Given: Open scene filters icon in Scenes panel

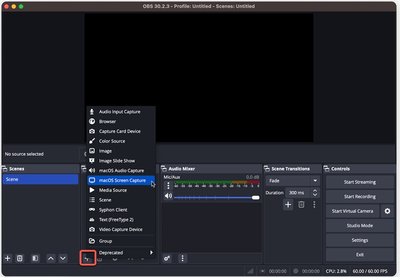Looking at the screenshot, I should pyautogui.click(x=35, y=259).
